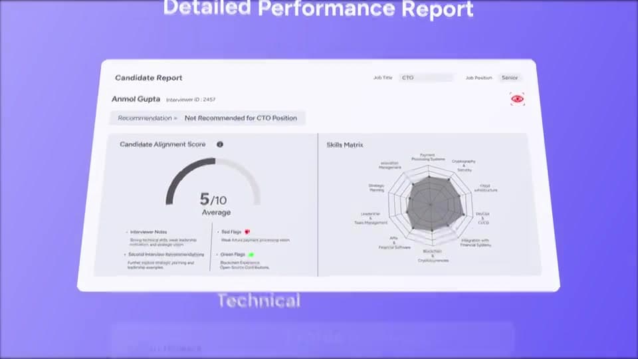
Task: Open the Interviewer Notes section
Action: (148, 232)
